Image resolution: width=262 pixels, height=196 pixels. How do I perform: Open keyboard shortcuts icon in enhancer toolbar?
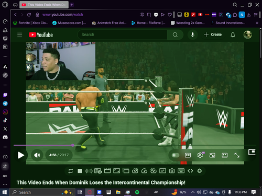(x=181, y=171)
